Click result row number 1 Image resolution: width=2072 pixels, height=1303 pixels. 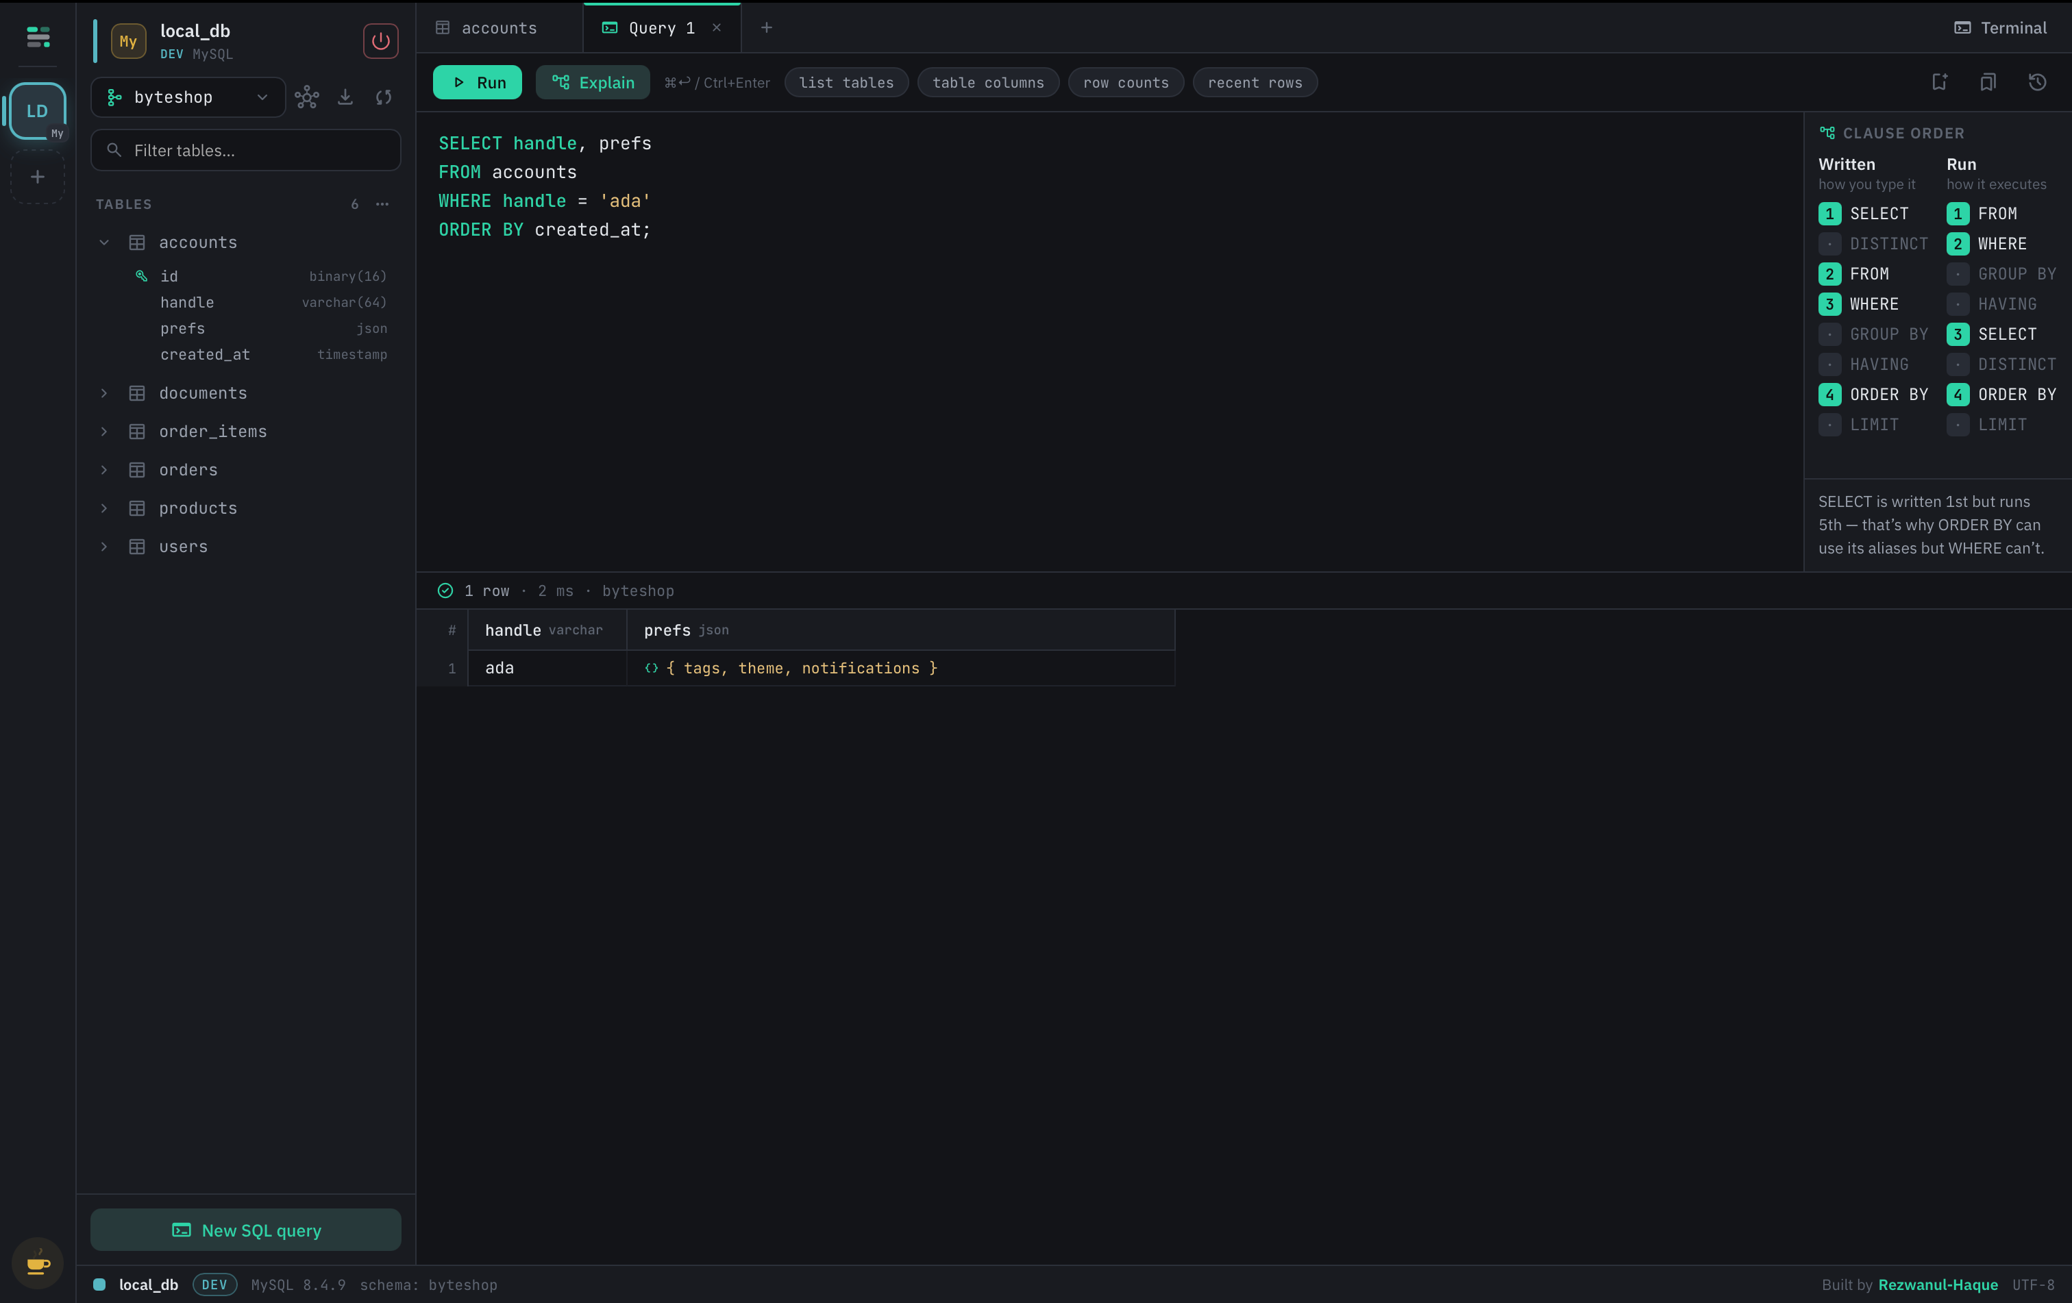click(x=452, y=668)
